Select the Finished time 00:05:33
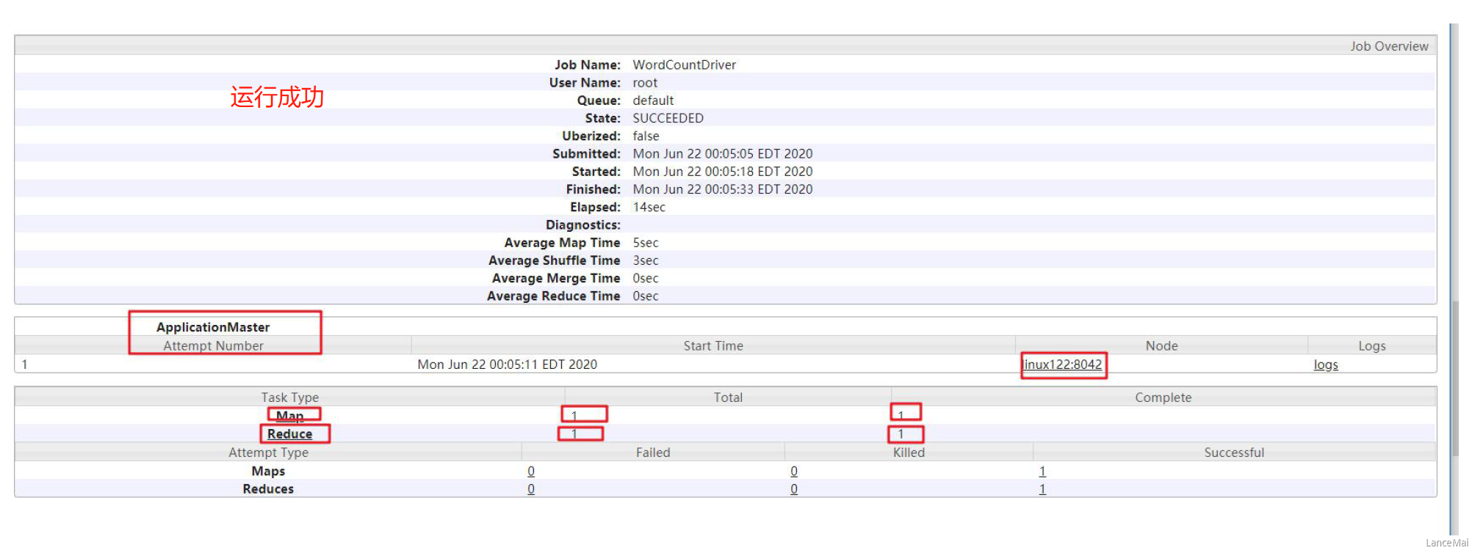Image resolution: width=1475 pixels, height=553 pixels. pyautogui.click(x=723, y=188)
